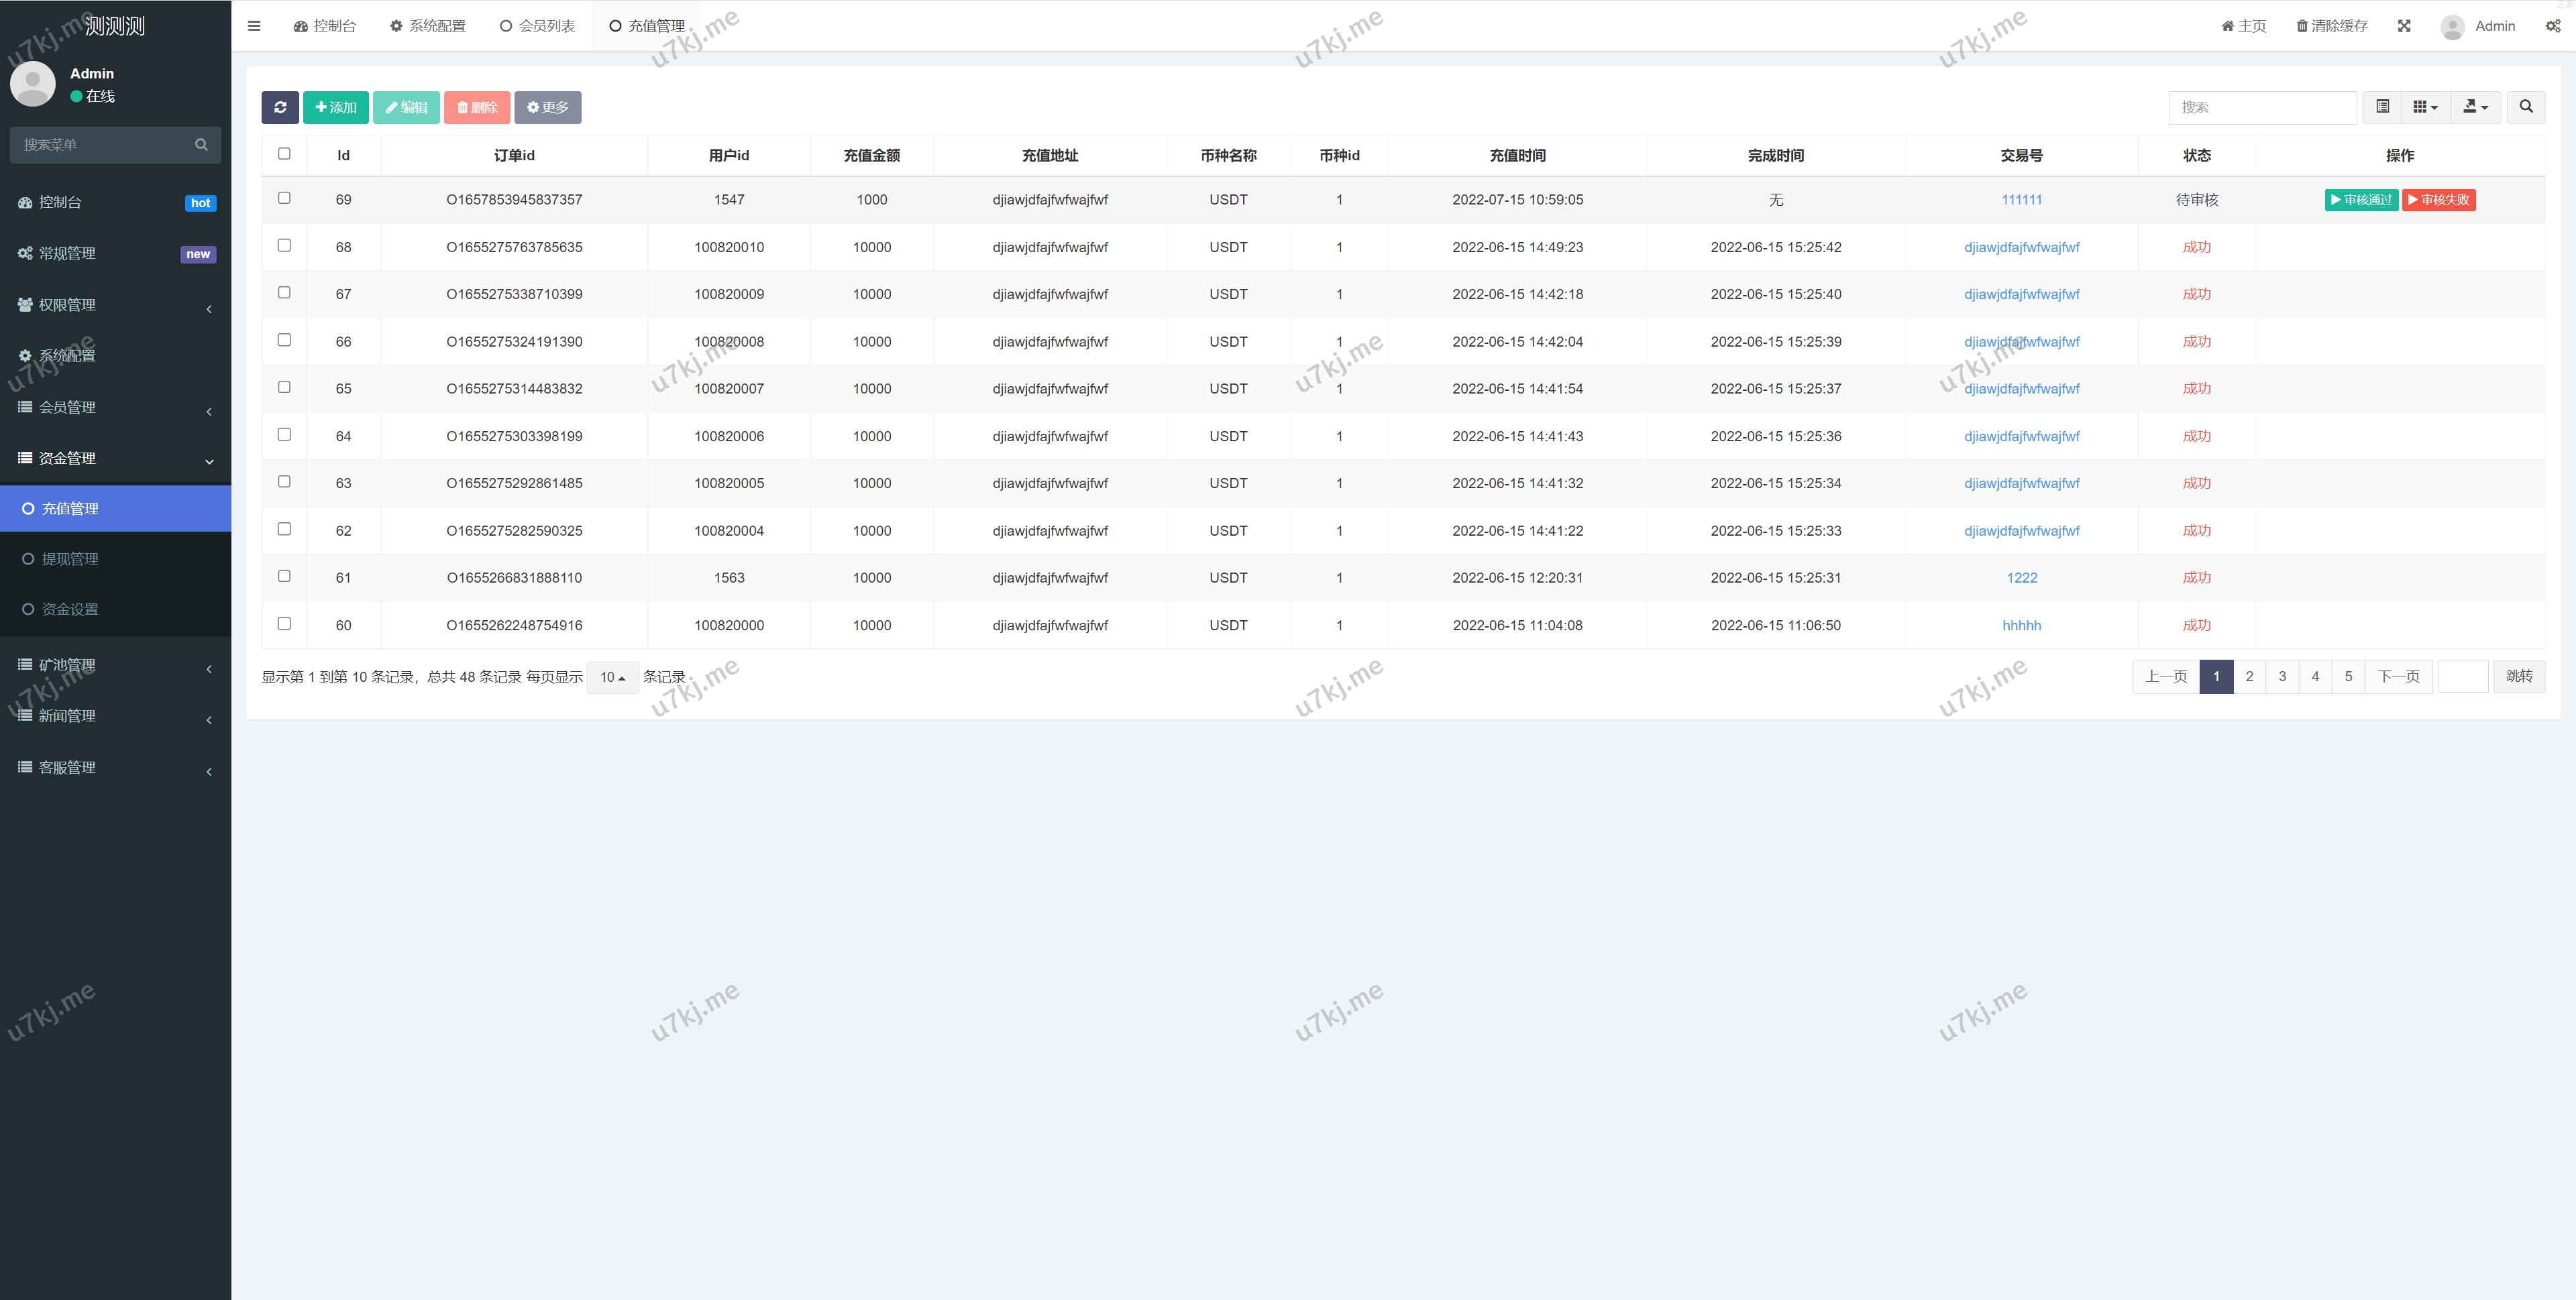Tick checkbox for row Id 65
2576x1300 pixels.
tap(284, 387)
